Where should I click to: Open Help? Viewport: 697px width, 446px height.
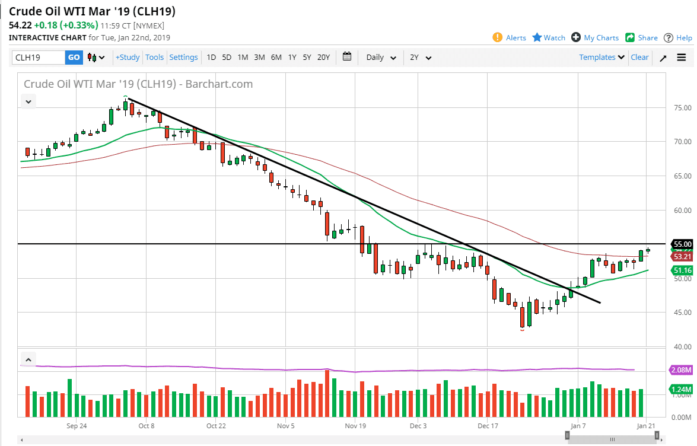679,37
